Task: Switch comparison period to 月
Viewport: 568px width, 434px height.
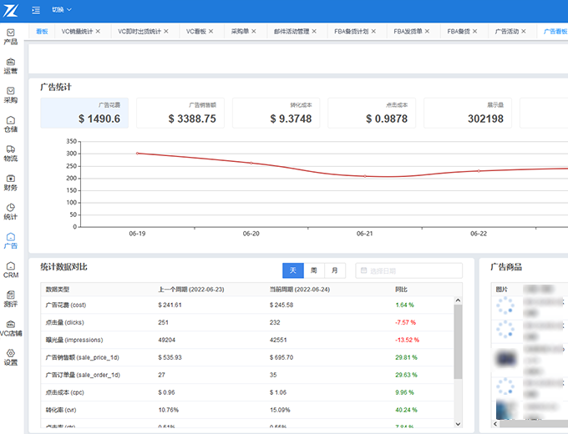Action: [x=335, y=270]
